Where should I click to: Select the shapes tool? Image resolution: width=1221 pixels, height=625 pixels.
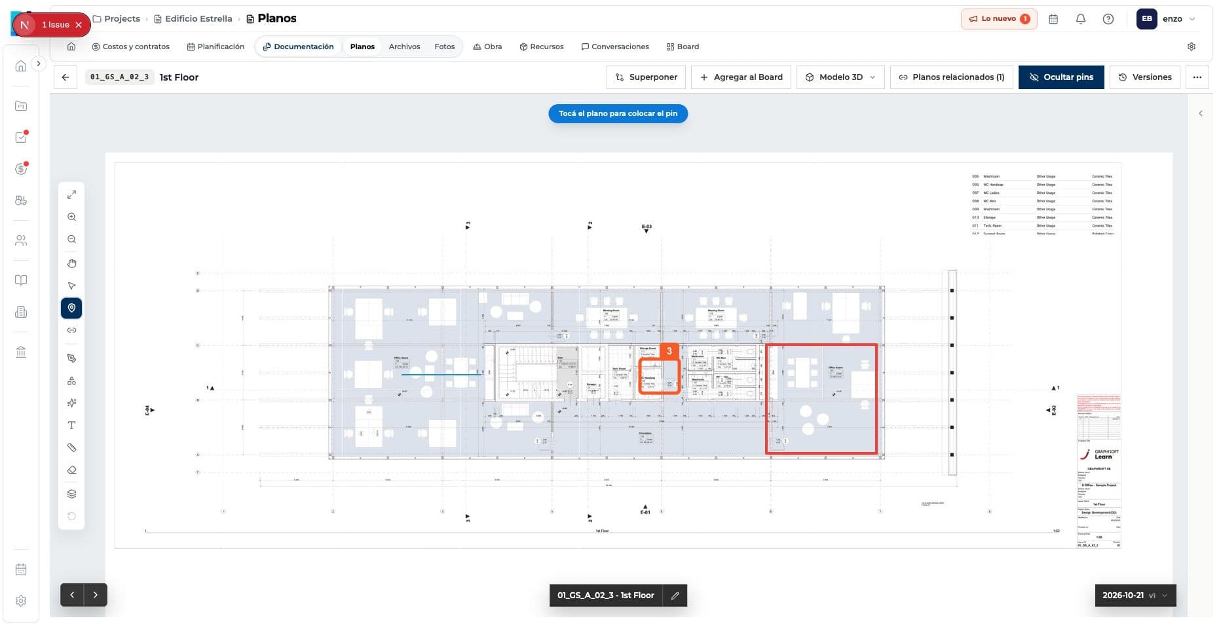71,381
